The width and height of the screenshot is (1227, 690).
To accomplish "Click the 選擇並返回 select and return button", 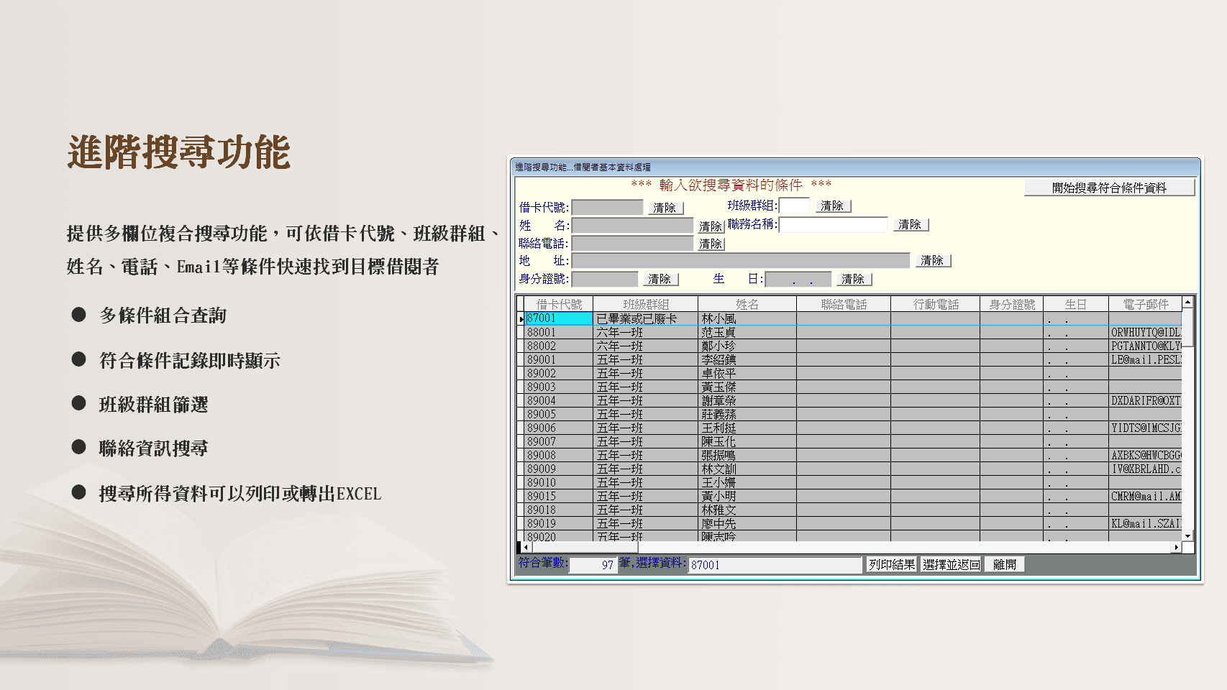I will coord(949,563).
